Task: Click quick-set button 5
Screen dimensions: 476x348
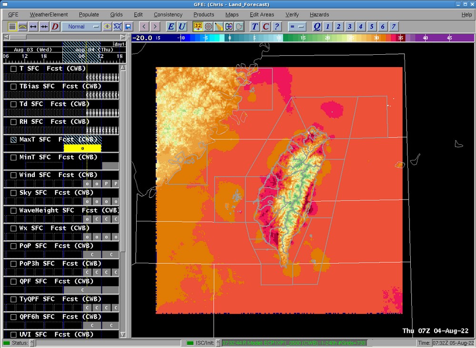Action: [372, 27]
